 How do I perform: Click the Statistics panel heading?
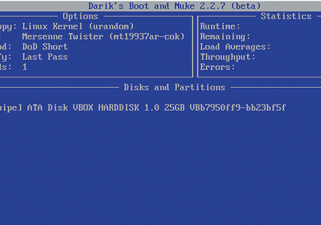tap(286, 16)
